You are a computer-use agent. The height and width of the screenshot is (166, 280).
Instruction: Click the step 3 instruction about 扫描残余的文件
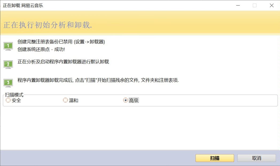pyautogui.click(x=98, y=80)
